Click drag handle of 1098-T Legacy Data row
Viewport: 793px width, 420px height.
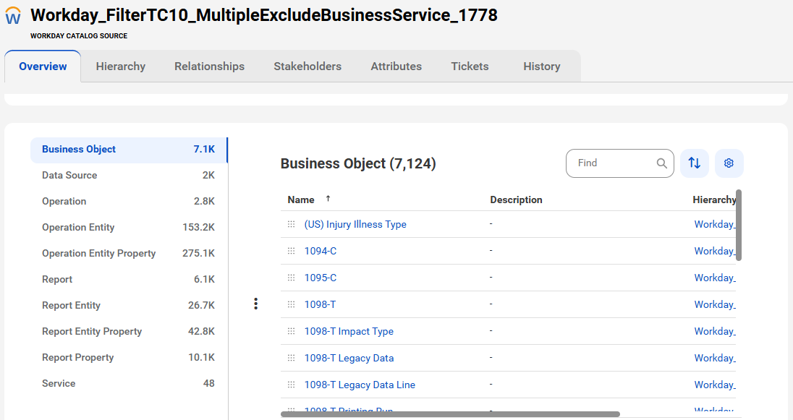coord(292,358)
